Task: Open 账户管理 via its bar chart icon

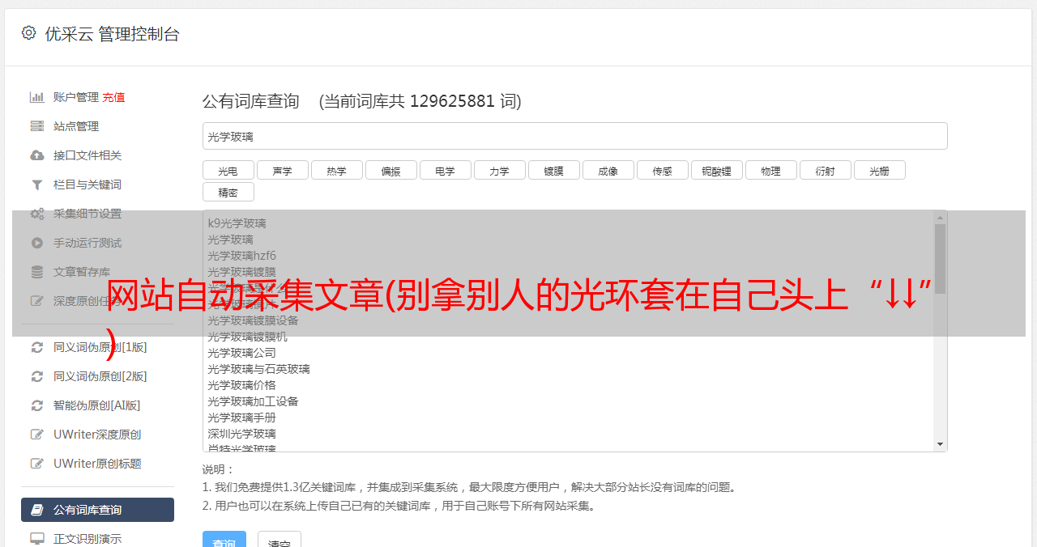Action: pos(37,97)
